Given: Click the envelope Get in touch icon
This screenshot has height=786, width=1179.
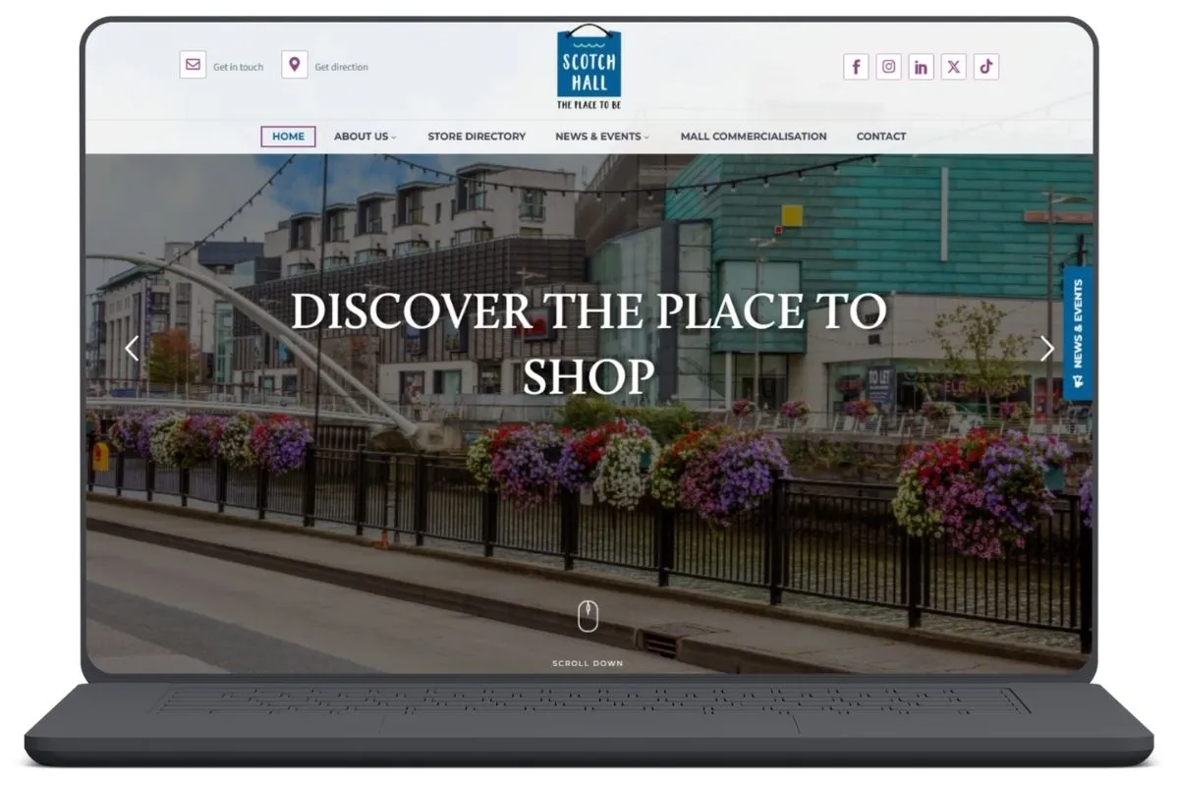Looking at the screenshot, I should coord(193,66).
